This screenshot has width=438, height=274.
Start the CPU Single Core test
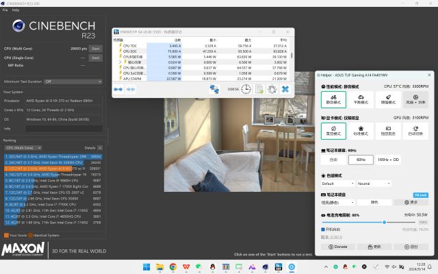(96, 58)
